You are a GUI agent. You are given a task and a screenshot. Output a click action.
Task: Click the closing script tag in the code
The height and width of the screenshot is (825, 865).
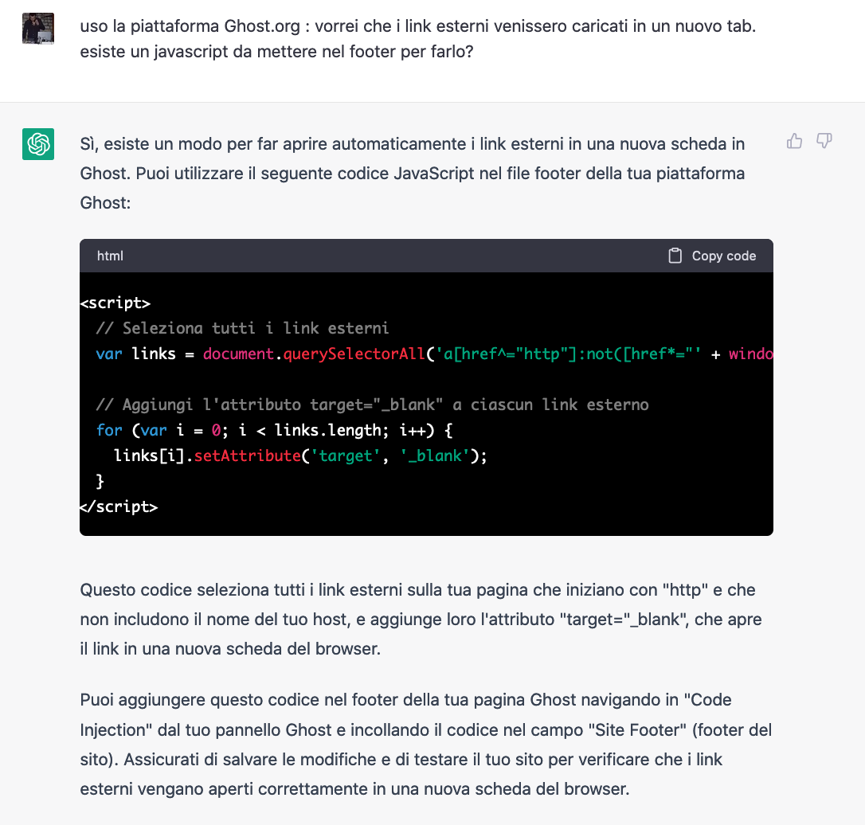pos(119,506)
